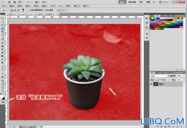Screen dimensions: 187x128
Task: Click the Refine Edge button
Action: (62, 10)
